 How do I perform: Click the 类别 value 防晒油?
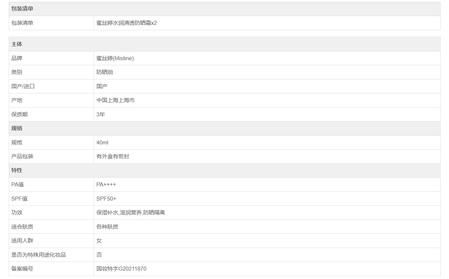105,72
